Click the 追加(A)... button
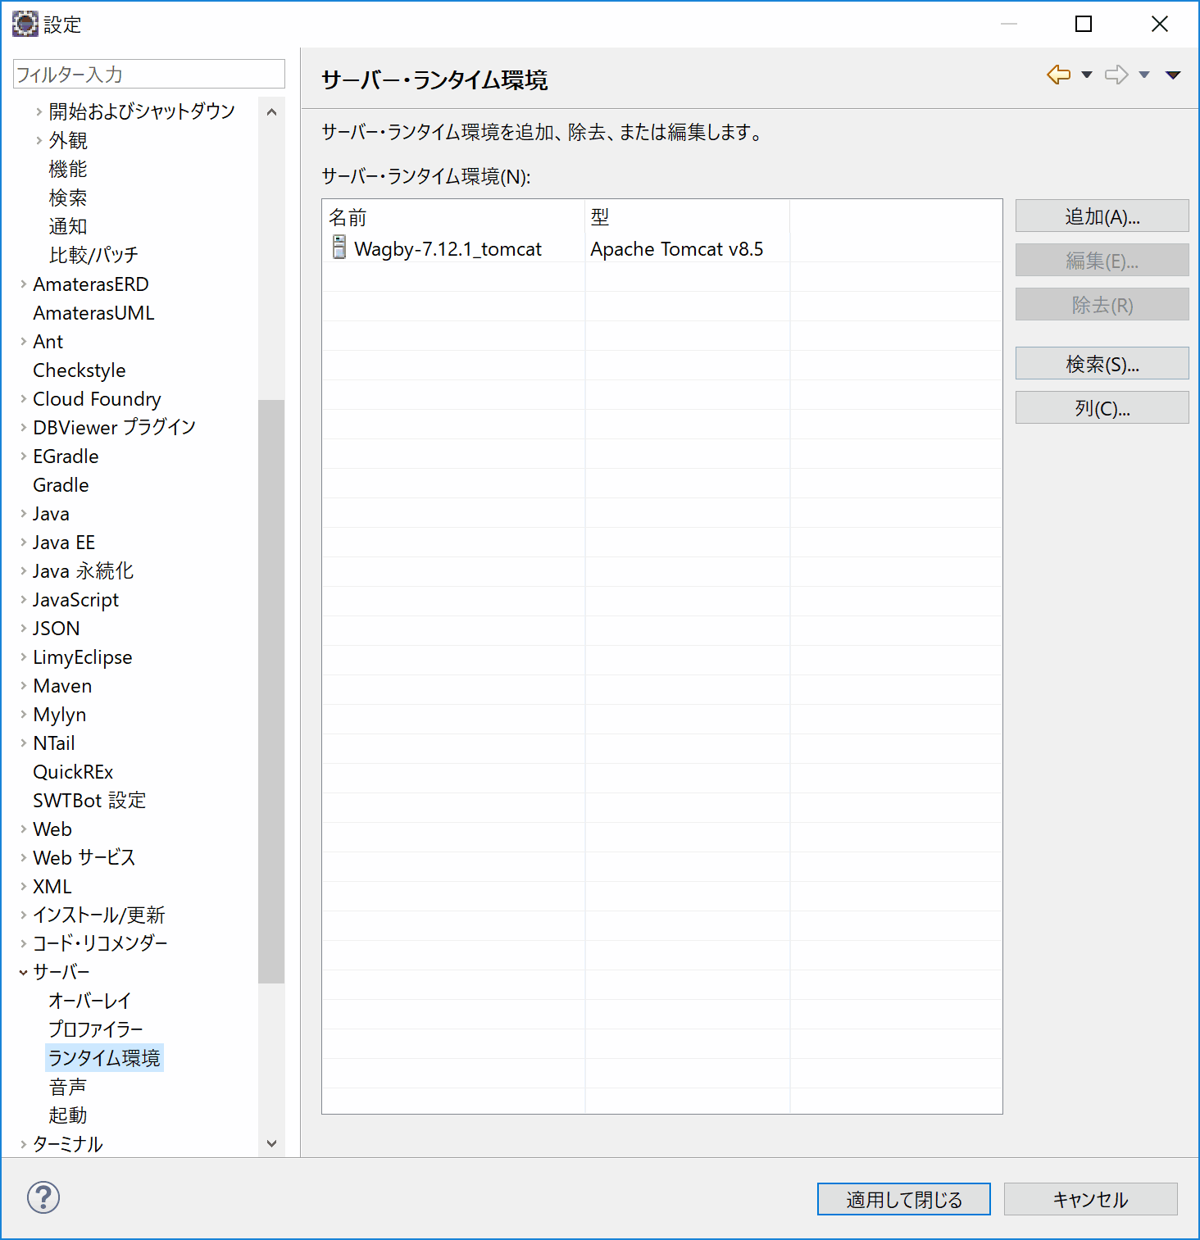The height and width of the screenshot is (1240, 1200). tap(1102, 216)
